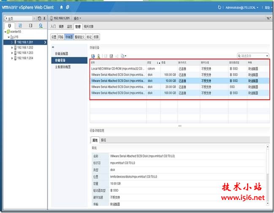Switch to Hosts and Clusters navigator view icon
This screenshot has width=274, height=213.
point(9,26)
